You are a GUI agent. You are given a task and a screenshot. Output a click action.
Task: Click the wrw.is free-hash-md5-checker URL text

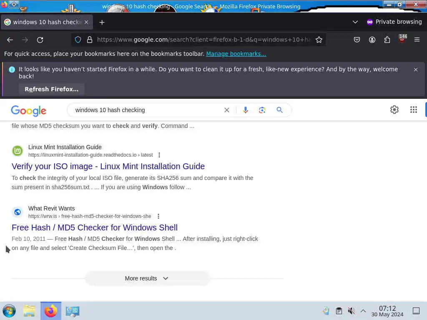[x=90, y=216]
